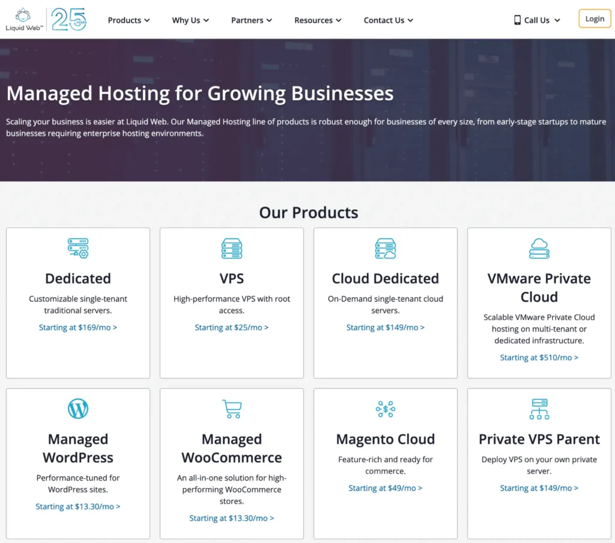
Task: Click the Private VPS Parent icon
Action: pyautogui.click(x=539, y=409)
